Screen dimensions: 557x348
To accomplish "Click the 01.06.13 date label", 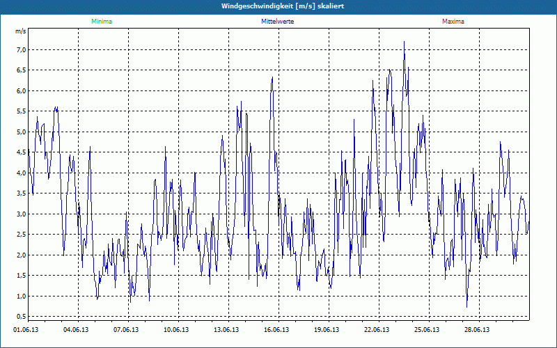I will click(x=26, y=330).
